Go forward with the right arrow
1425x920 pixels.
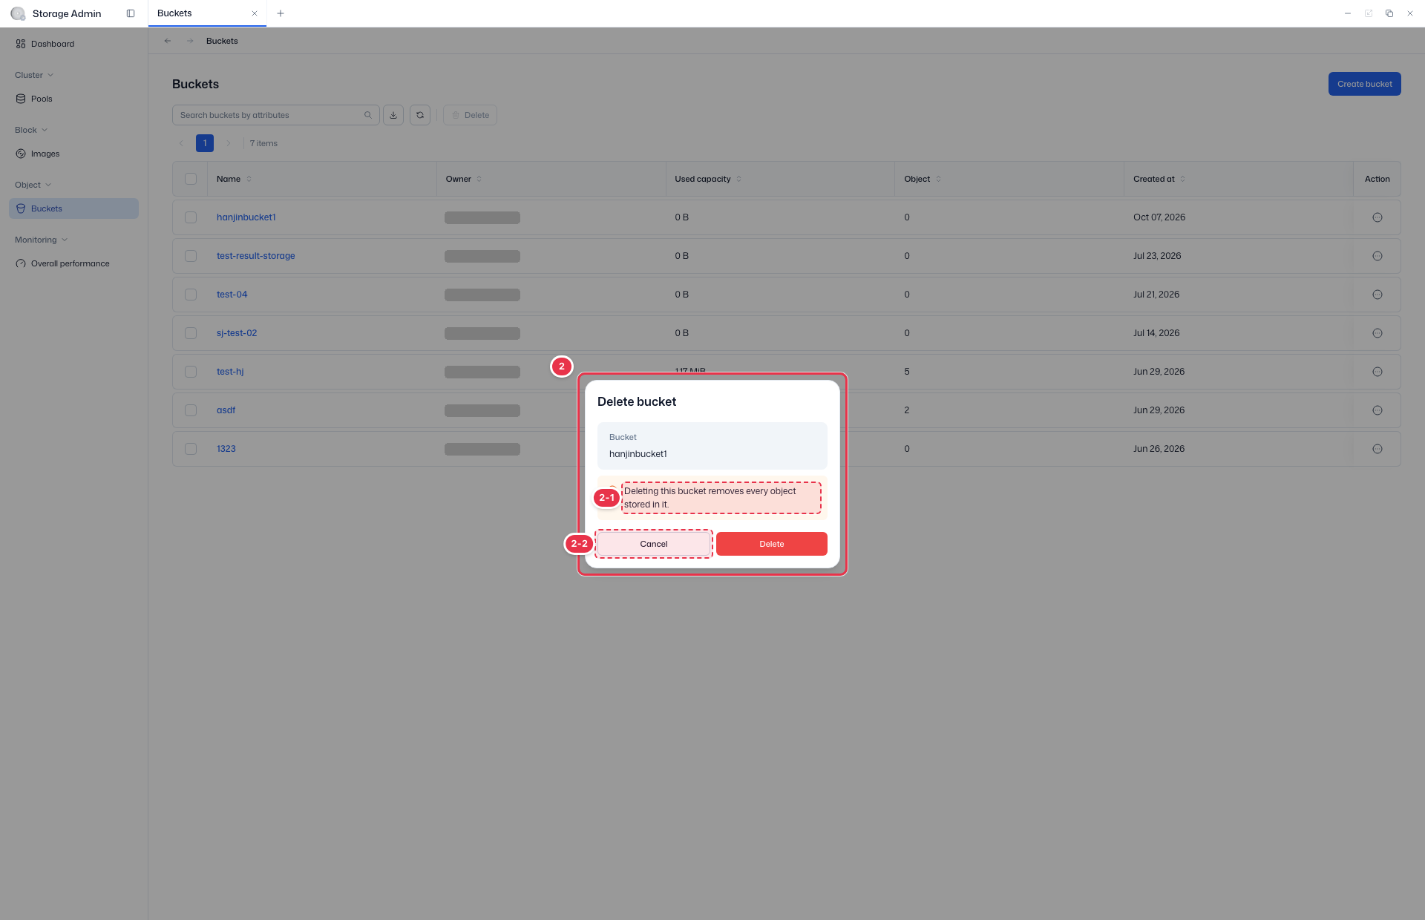(190, 41)
